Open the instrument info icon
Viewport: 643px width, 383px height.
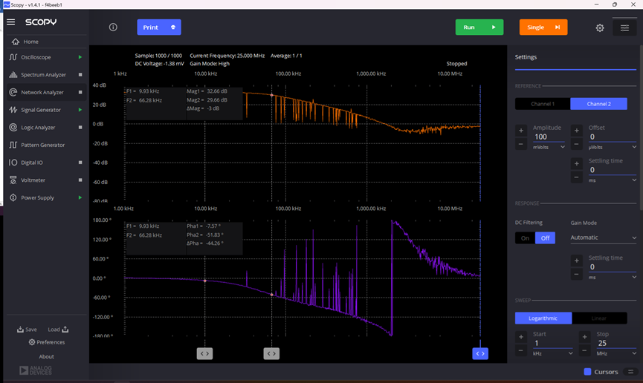(x=113, y=27)
